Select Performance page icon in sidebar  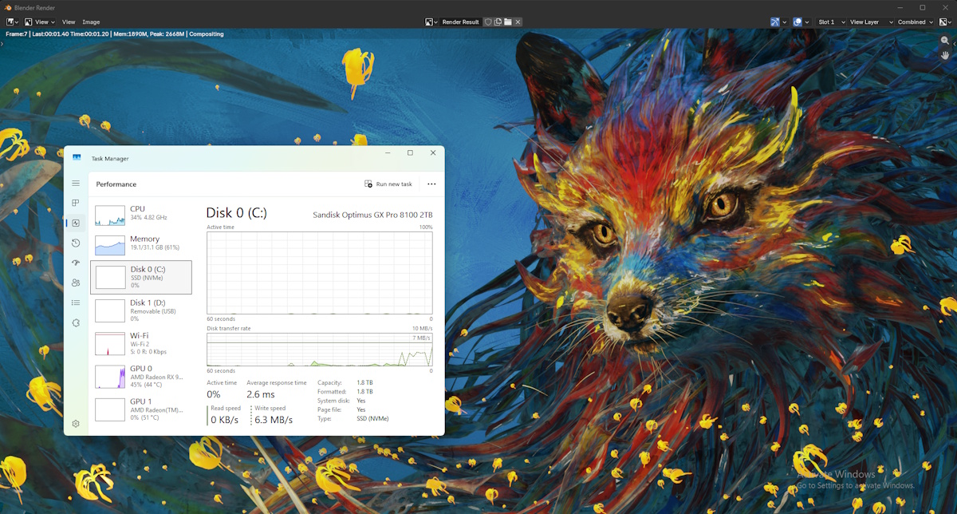pos(76,223)
